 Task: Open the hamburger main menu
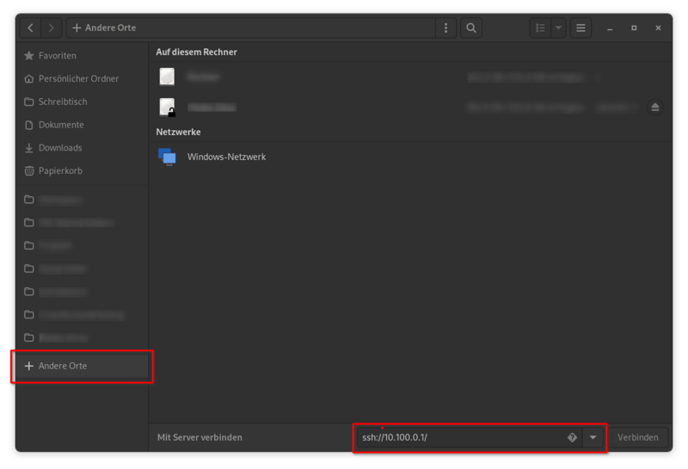pos(580,28)
